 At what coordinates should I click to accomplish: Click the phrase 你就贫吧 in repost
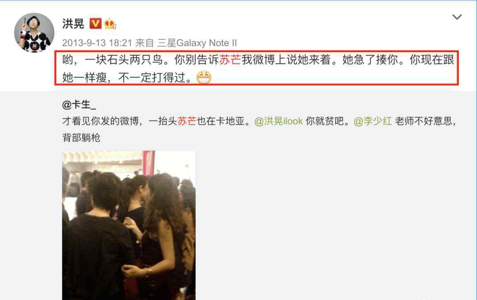tap(325, 121)
